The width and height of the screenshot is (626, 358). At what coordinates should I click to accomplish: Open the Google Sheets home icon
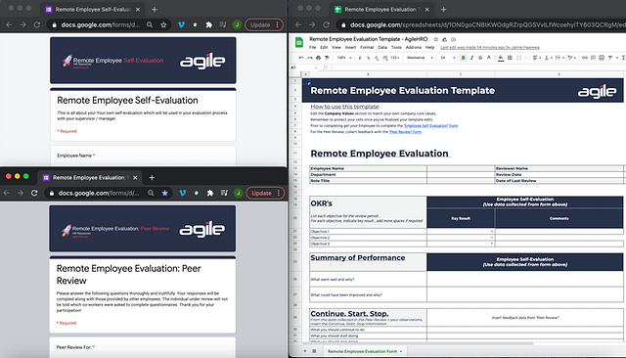[x=298, y=42]
